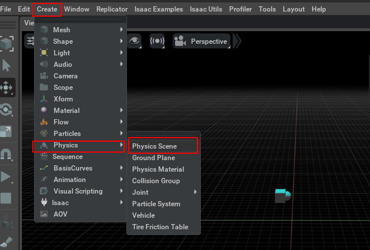Select the arrow selection tool
Image resolution: width=370 pixels, height=250 pixels.
coord(6,66)
